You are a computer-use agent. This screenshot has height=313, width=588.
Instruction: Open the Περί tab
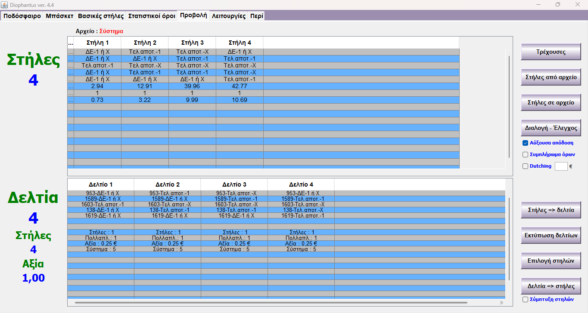(257, 16)
